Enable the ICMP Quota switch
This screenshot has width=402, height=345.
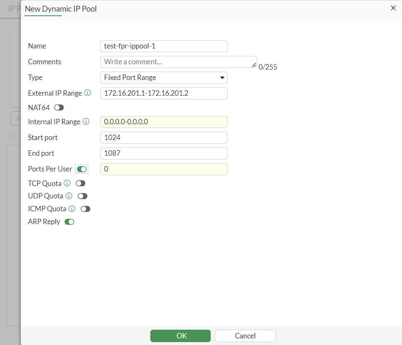(x=85, y=208)
